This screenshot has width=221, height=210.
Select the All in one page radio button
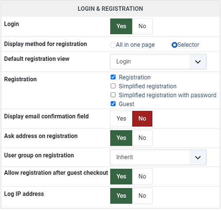point(113,45)
